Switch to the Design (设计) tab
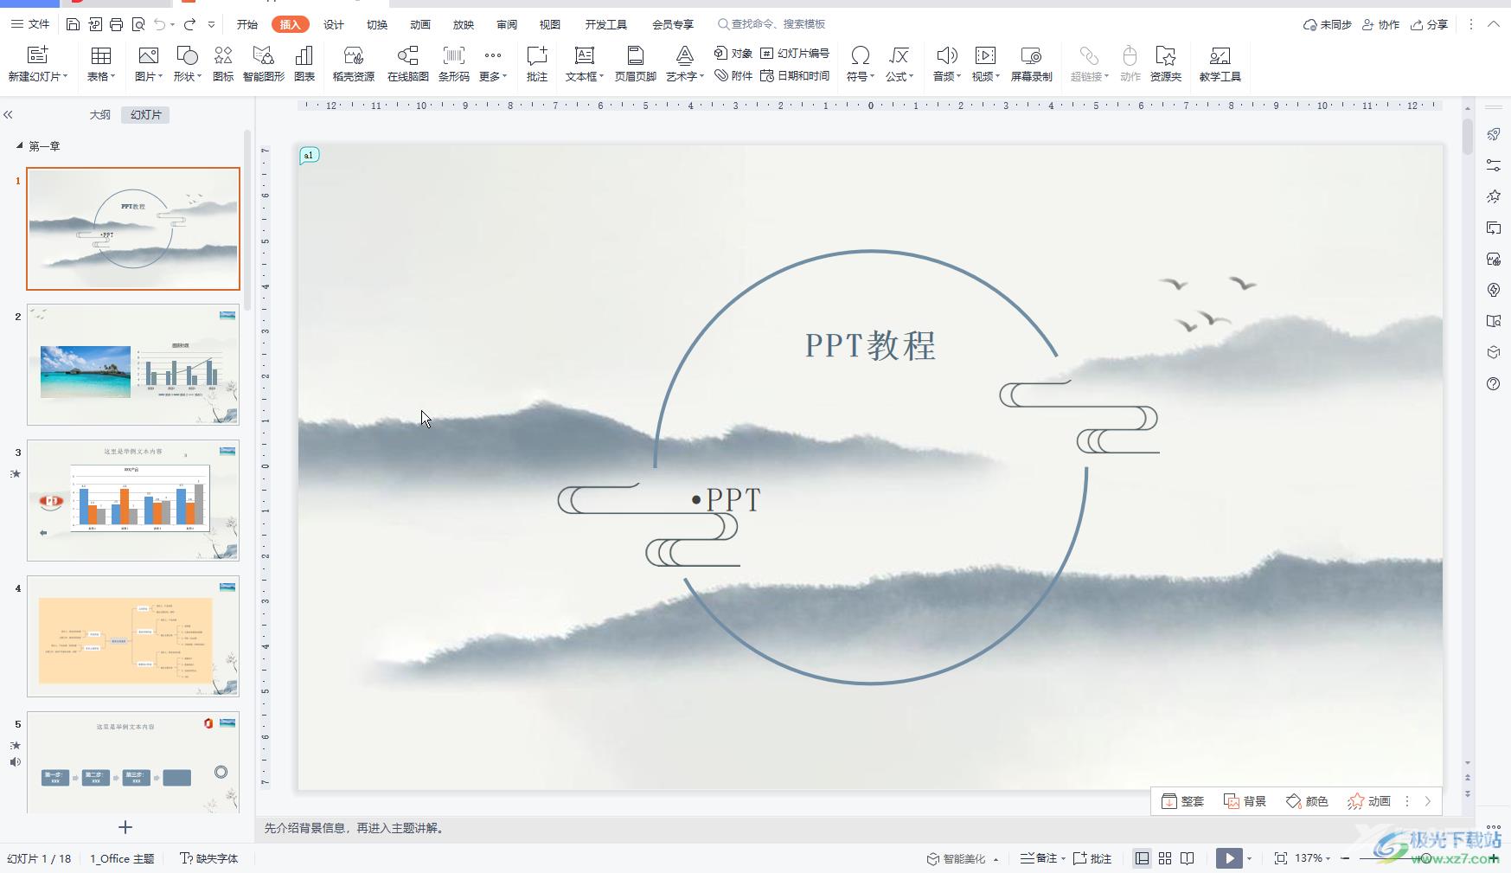1511x873 pixels. (334, 24)
